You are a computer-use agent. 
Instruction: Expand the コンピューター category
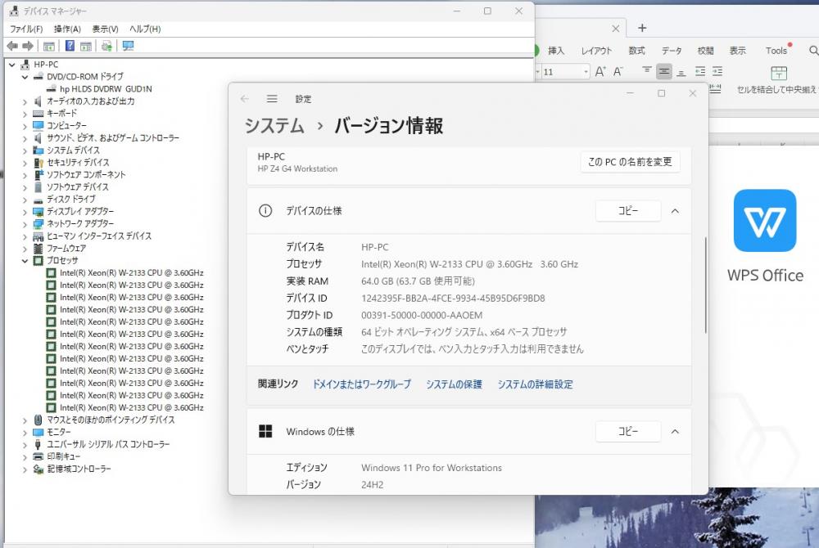25,126
